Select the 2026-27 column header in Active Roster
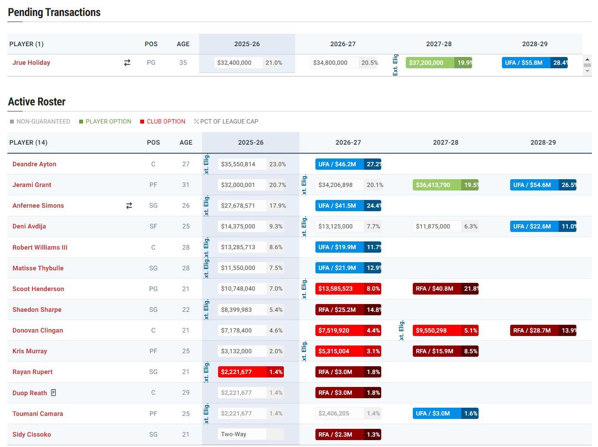The height and width of the screenshot is (447, 598). tap(348, 143)
